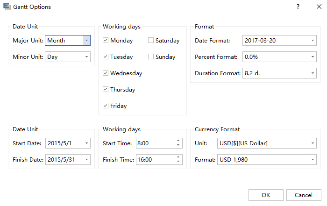This screenshot has width=327, height=206.
Task: Open the Date Format dropdown
Action: point(312,41)
